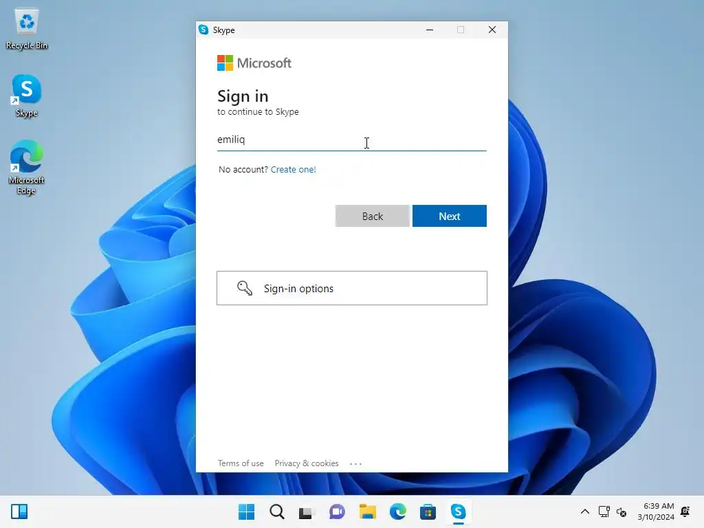Open the Windows Start menu

click(x=247, y=511)
